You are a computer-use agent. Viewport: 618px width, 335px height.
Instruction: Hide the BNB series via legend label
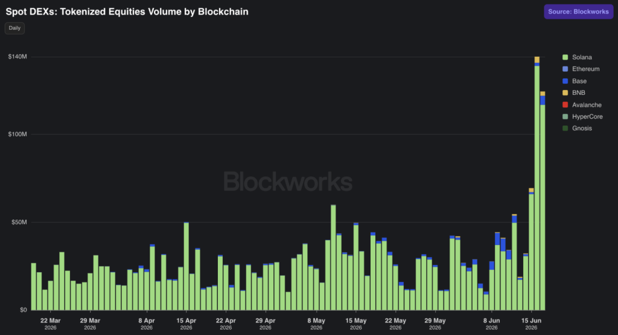[x=579, y=92]
